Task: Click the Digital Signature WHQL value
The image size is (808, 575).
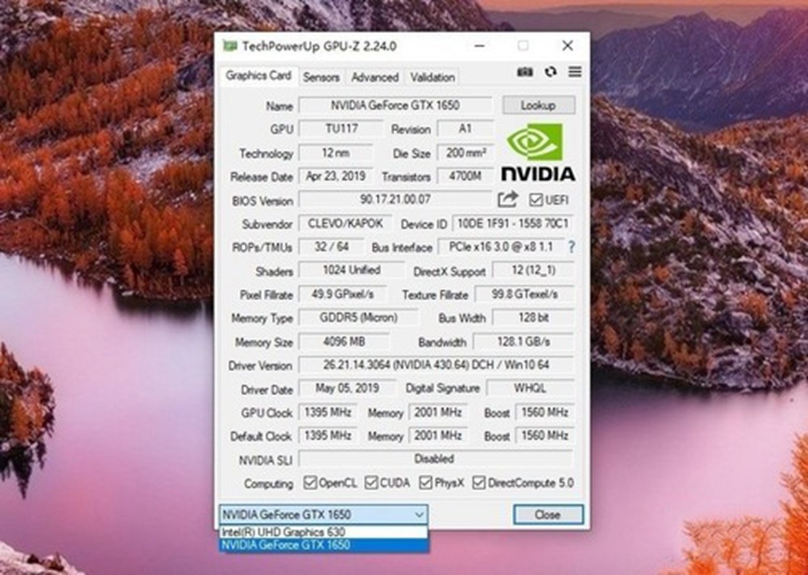Action: (x=530, y=388)
